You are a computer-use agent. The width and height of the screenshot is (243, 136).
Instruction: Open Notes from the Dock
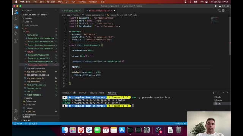point(114,130)
